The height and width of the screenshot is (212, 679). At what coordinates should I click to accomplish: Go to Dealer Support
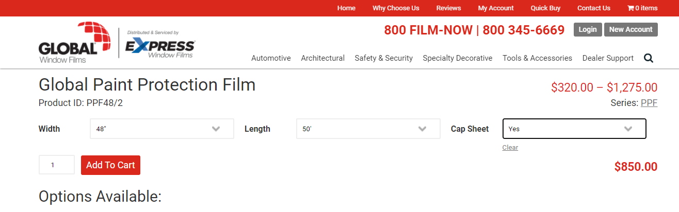click(608, 58)
